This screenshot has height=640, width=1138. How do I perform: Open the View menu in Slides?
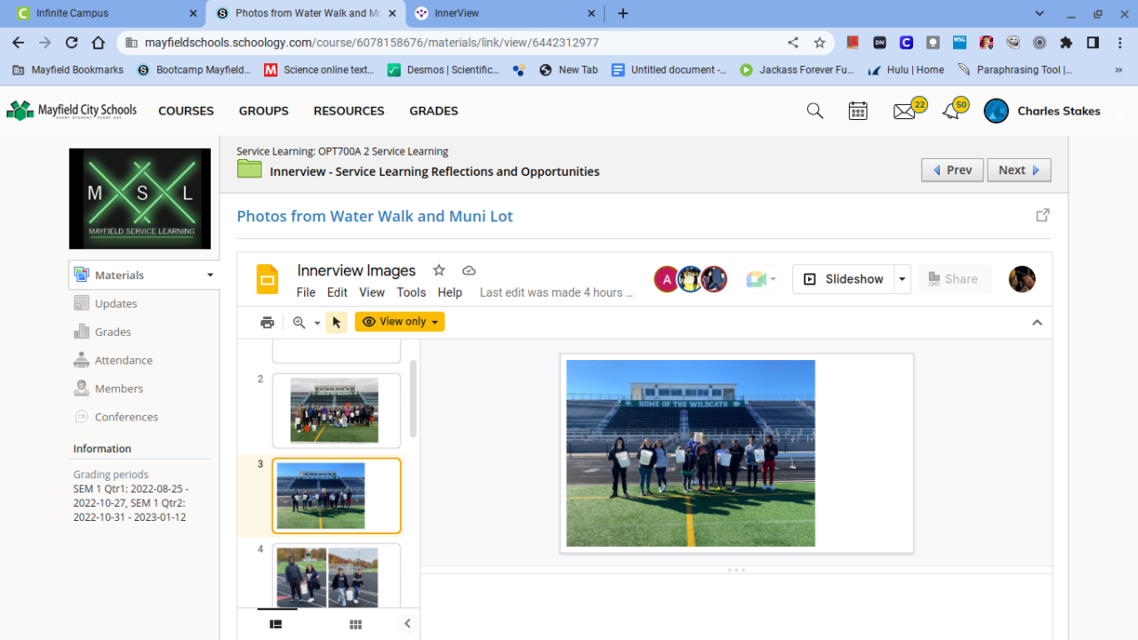(372, 292)
